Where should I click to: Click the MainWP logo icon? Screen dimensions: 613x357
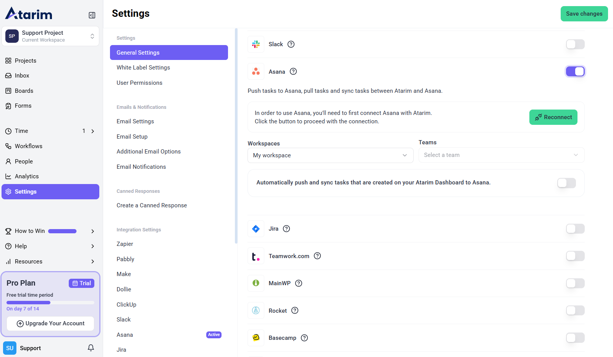(x=256, y=283)
